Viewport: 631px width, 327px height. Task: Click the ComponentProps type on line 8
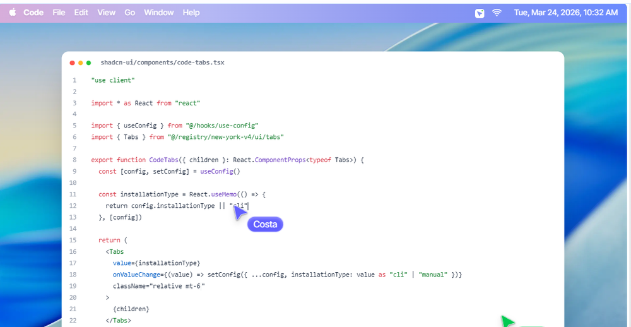280,160
